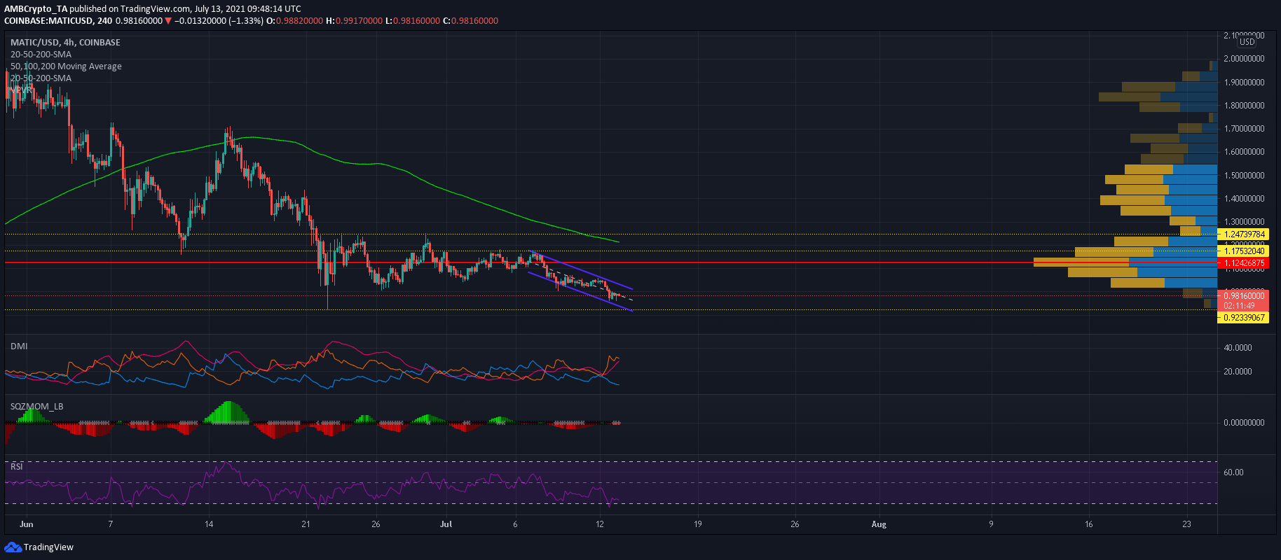Click the 14 date label on time axis
Screen dimensions: 1281x560
click(209, 524)
